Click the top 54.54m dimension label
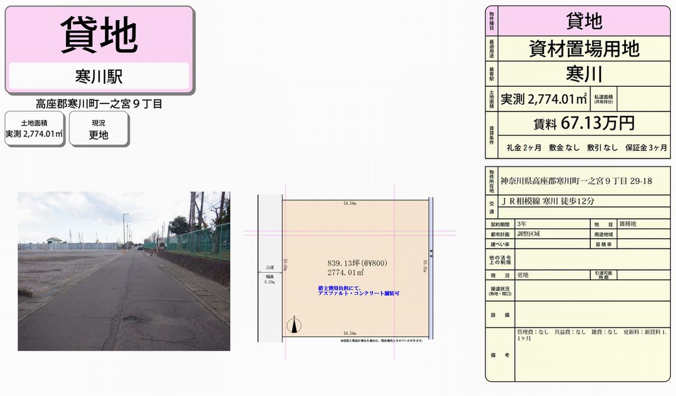Viewport: 676px width, 396px height. (x=350, y=203)
